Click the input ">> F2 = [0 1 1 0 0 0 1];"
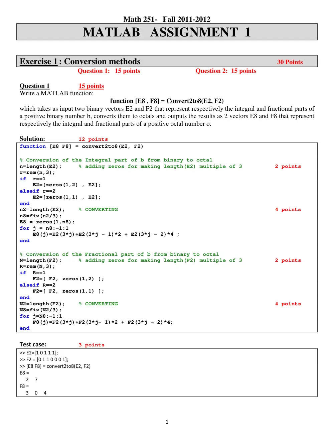Image resolution: width=334 pixels, height=433 pixels. pyautogui.click(x=44, y=359)
